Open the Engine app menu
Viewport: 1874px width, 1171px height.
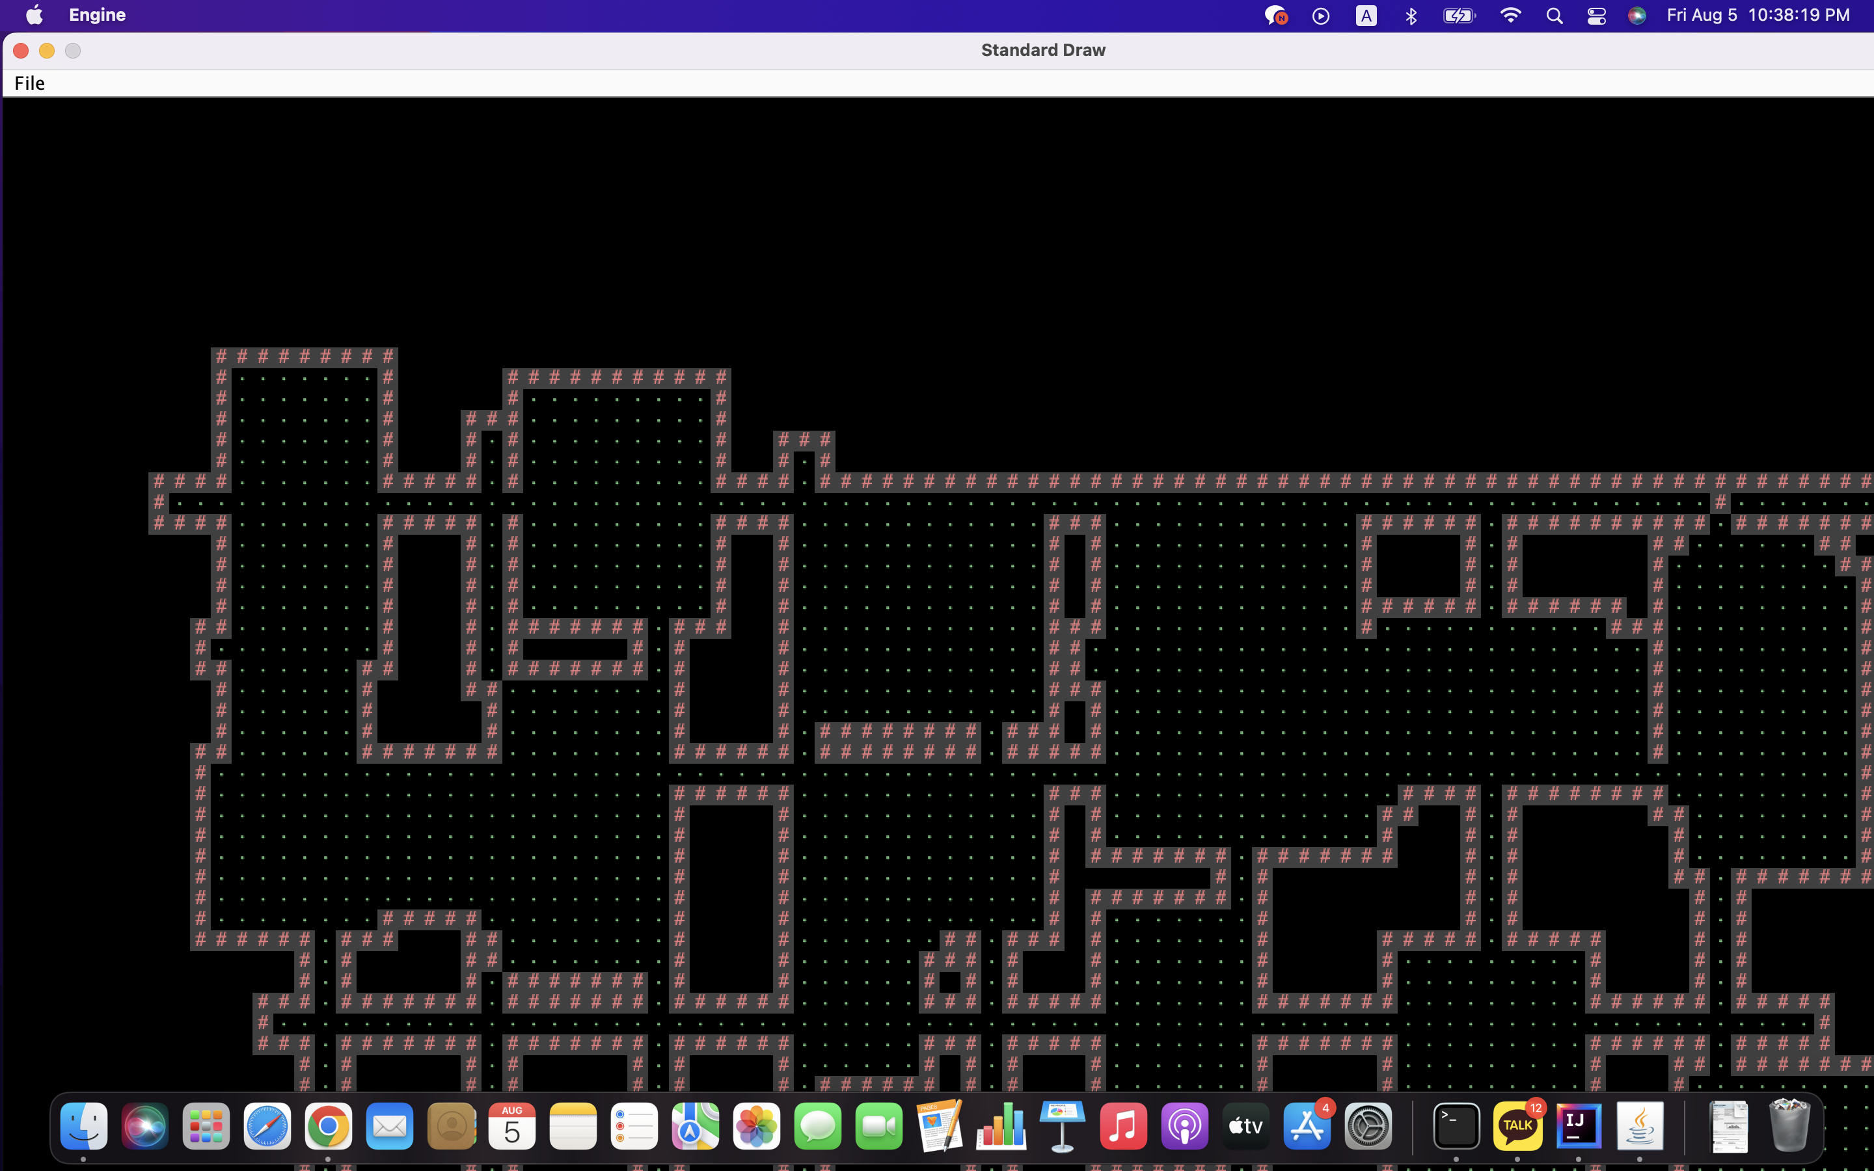[x=97, y=16]
